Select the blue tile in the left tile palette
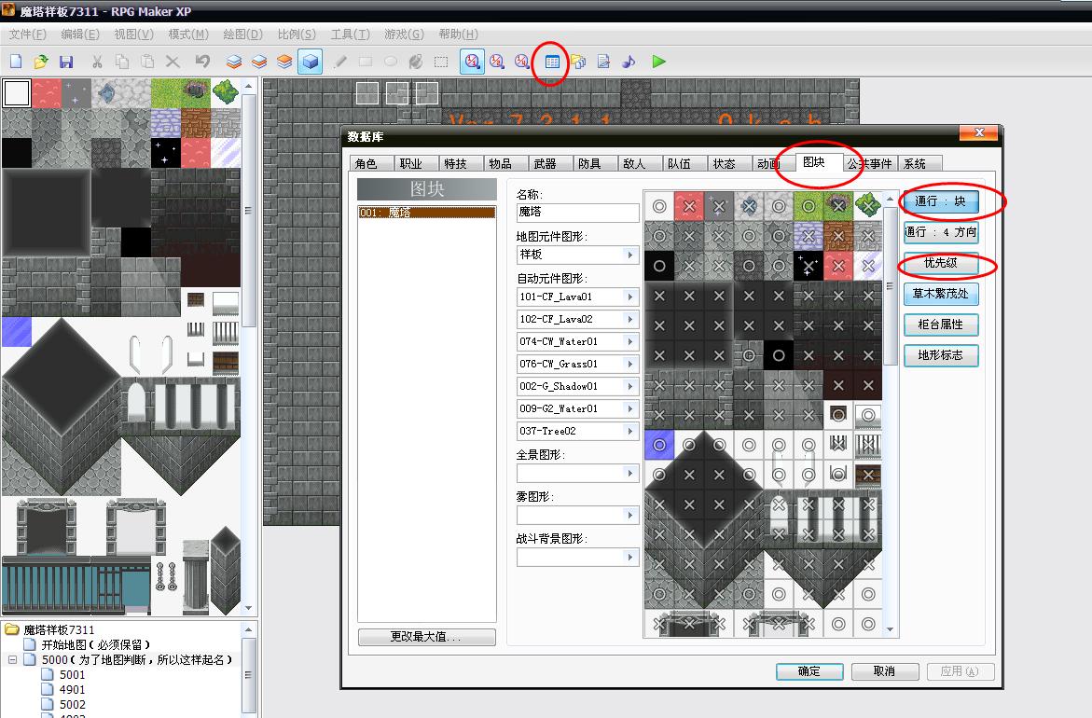The height and width of the screenshot is (718, 1092). pyautogui.click(x=17, y=331)
